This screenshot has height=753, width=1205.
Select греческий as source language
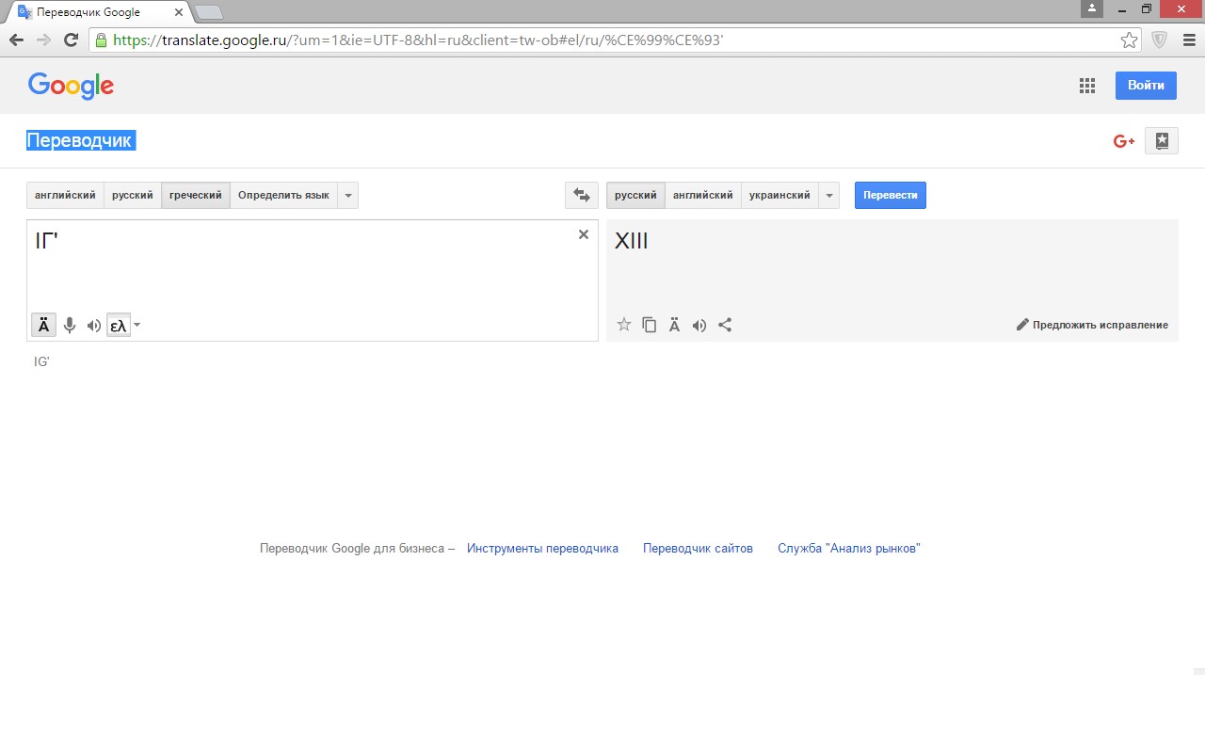click(196, 196)
